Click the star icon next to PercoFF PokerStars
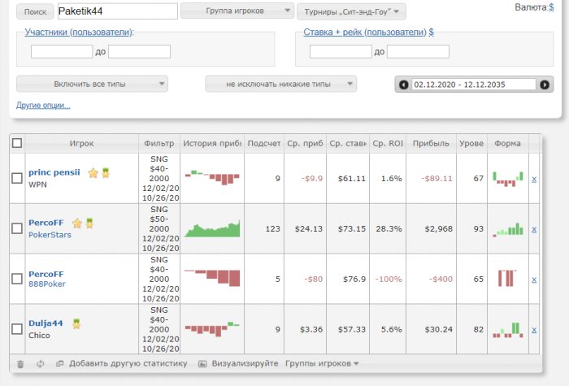Viewport: 569px width, 386px height. point(77,223)
